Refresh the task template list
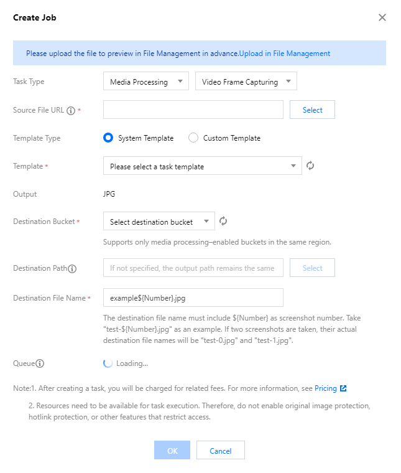401x473 pixels. 310,166
